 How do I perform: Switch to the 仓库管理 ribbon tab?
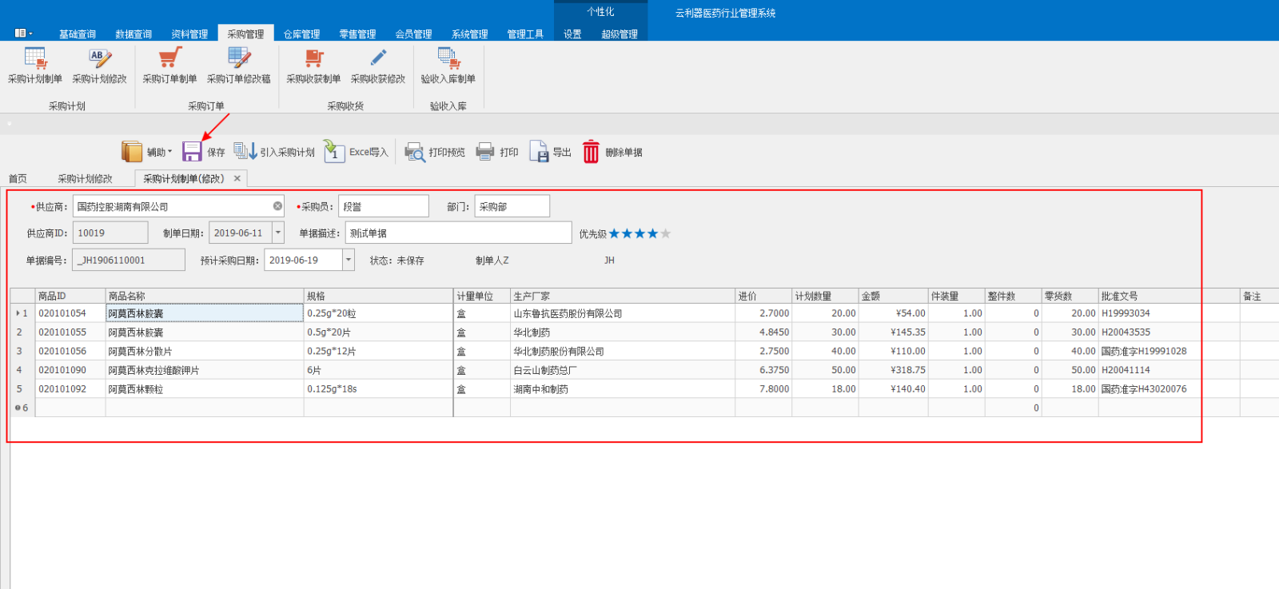pyautogui.click(x=301, y=34)
